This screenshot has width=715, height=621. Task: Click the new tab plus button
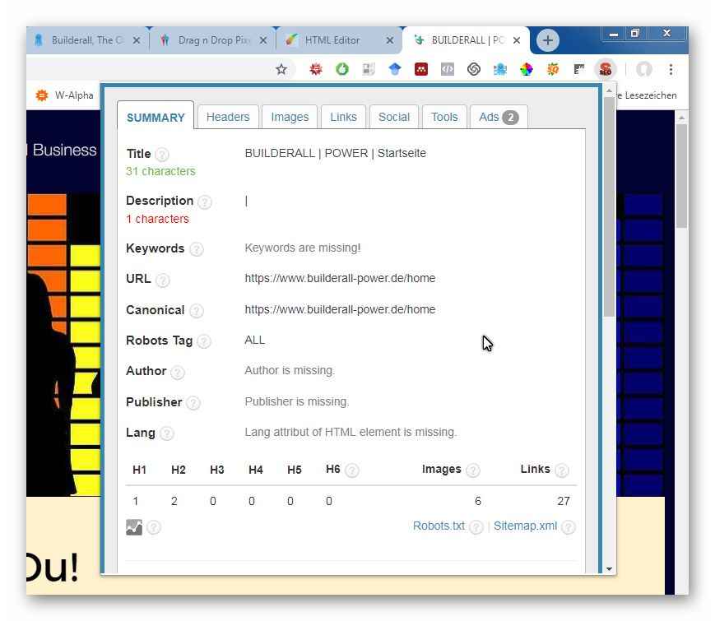546,39
